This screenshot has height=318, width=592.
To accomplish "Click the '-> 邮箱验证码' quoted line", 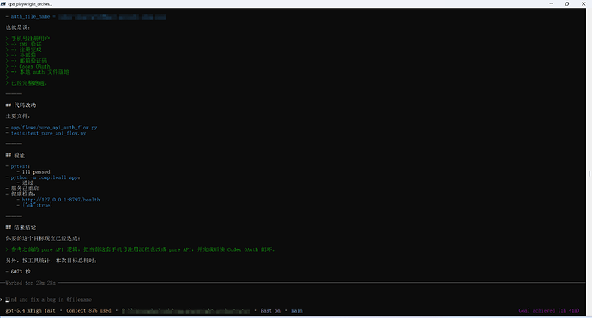I will tap(29, 61).
